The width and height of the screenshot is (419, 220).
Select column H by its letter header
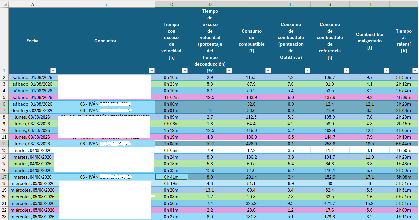click(370, 4)
